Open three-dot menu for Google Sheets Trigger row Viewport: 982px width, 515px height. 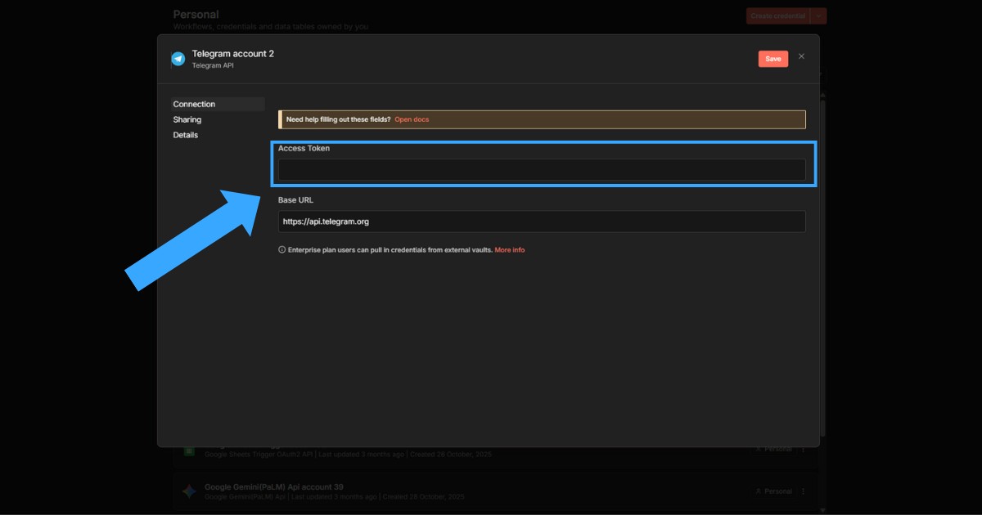[803, 449]
